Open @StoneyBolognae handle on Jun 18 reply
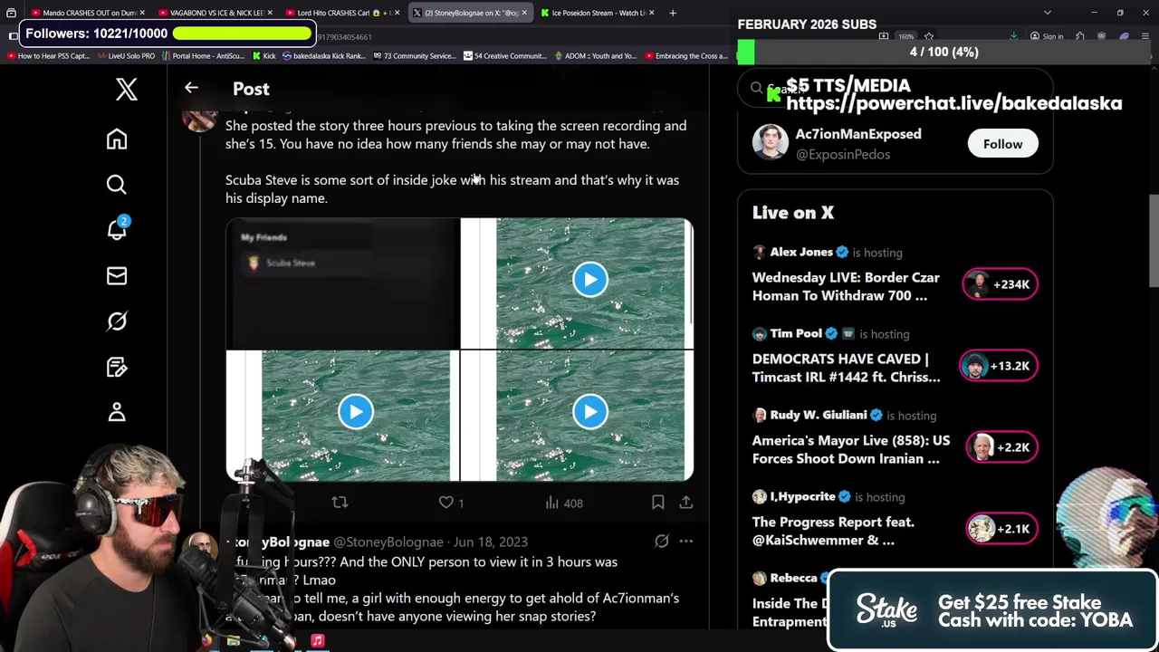 click(388, 542)
